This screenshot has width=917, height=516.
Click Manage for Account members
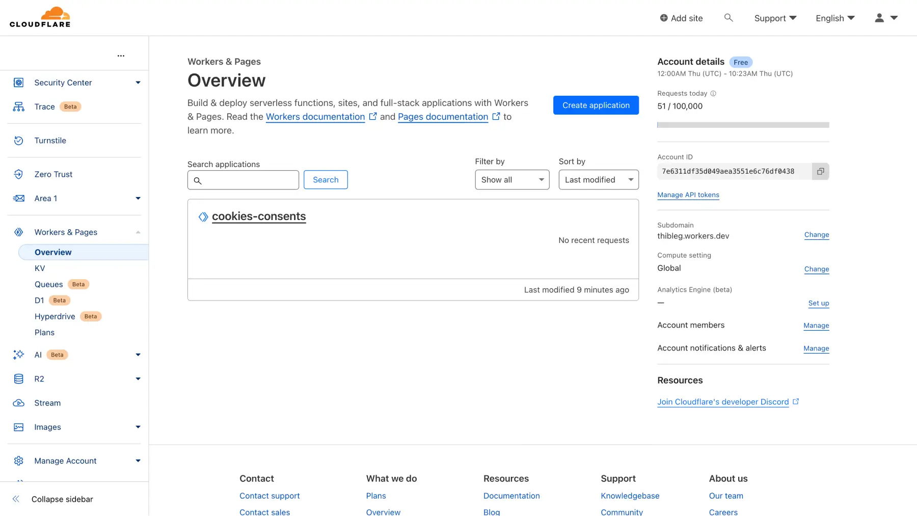tap(816, 325)
